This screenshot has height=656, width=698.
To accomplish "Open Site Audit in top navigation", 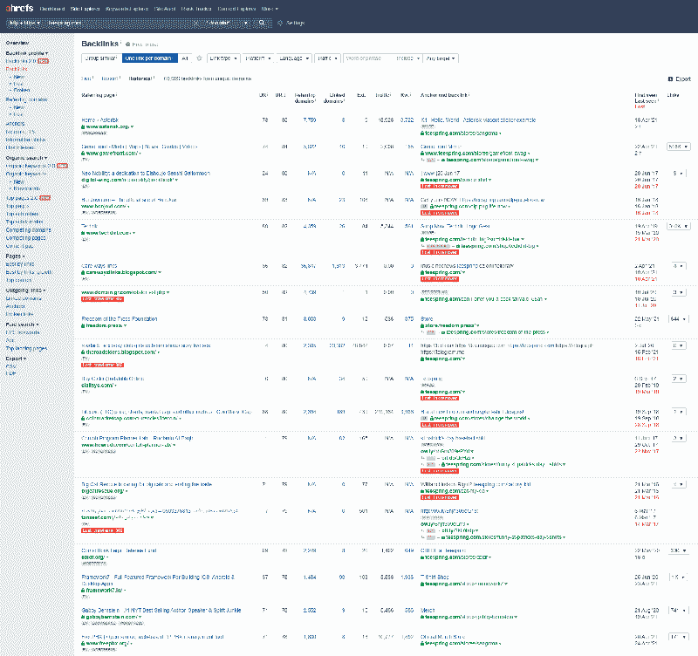I will pos(165,9).
